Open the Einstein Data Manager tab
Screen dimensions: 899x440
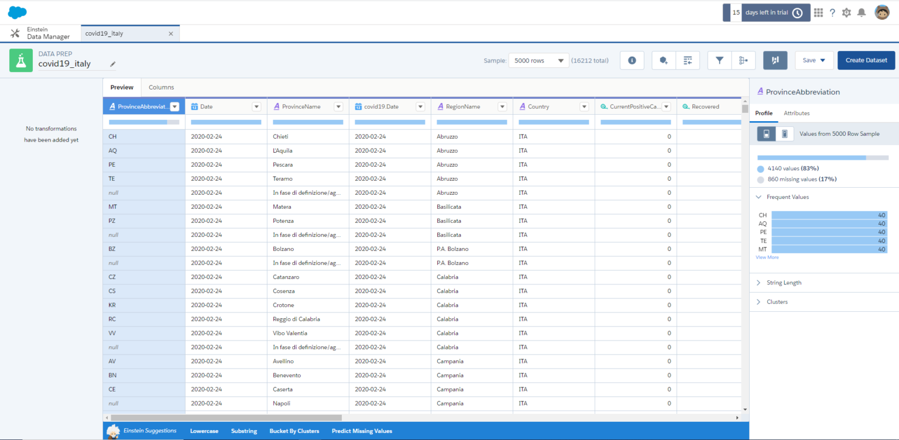pyautogui.click(x=40, y=33)
